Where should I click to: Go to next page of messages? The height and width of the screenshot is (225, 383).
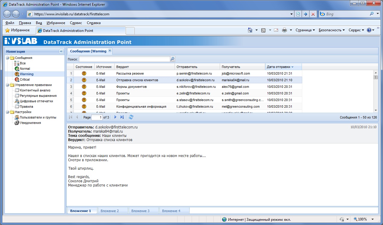(x=115, y=117)
